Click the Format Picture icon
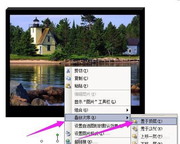The image size is (180, 144). click(68, 134)
